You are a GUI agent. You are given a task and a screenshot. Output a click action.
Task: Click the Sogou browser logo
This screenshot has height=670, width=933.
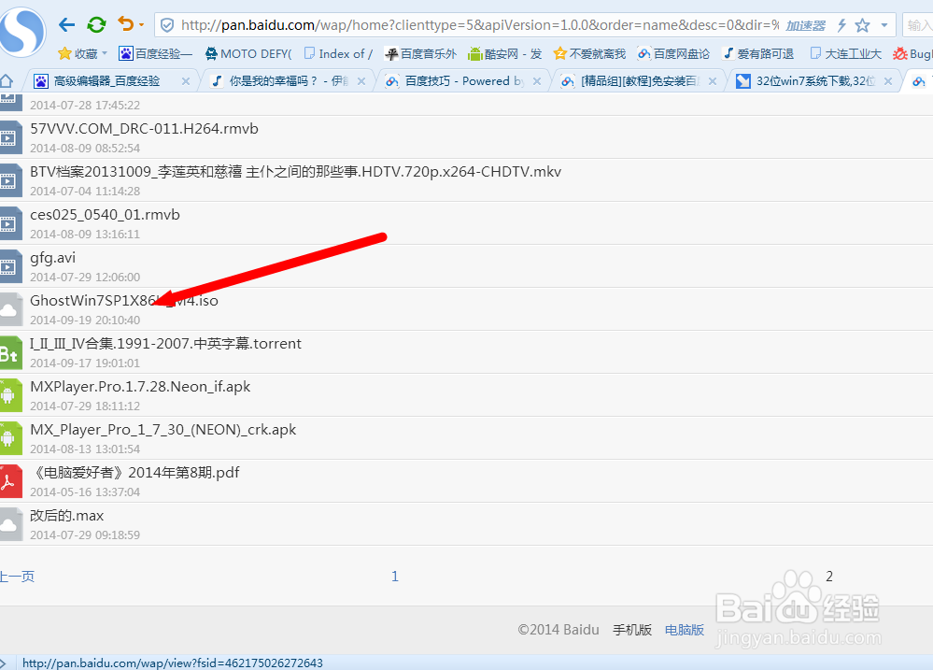click(22, 33)
